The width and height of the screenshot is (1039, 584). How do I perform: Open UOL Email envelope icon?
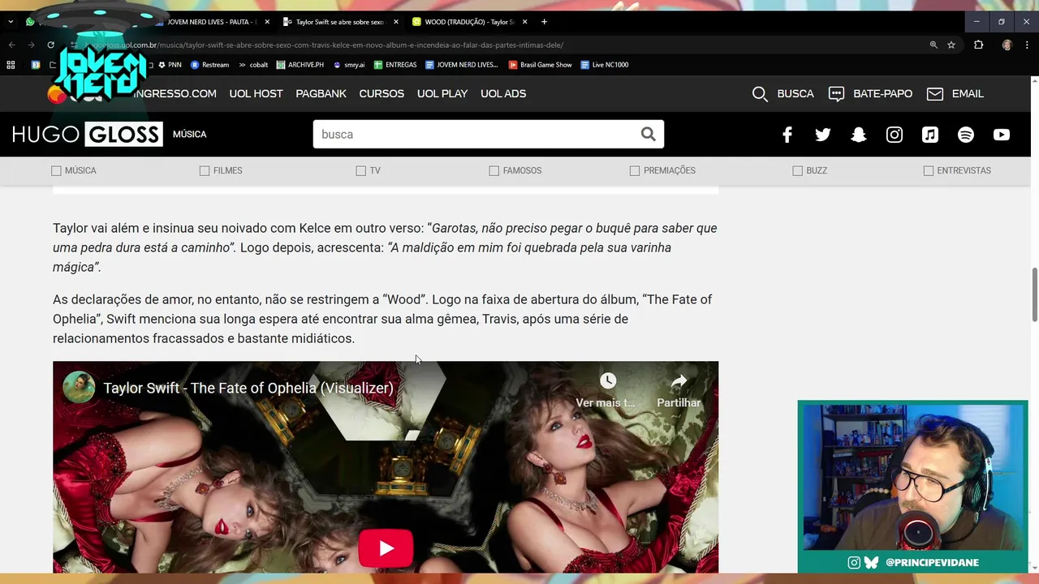[x=935, y=94]
